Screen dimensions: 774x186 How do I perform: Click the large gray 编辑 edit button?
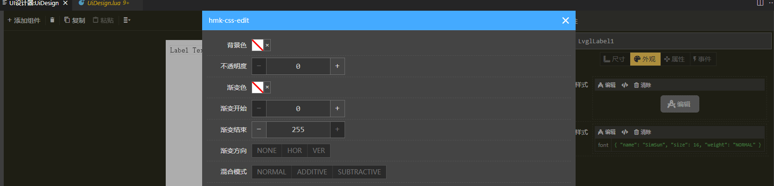(x=679, y=104)
